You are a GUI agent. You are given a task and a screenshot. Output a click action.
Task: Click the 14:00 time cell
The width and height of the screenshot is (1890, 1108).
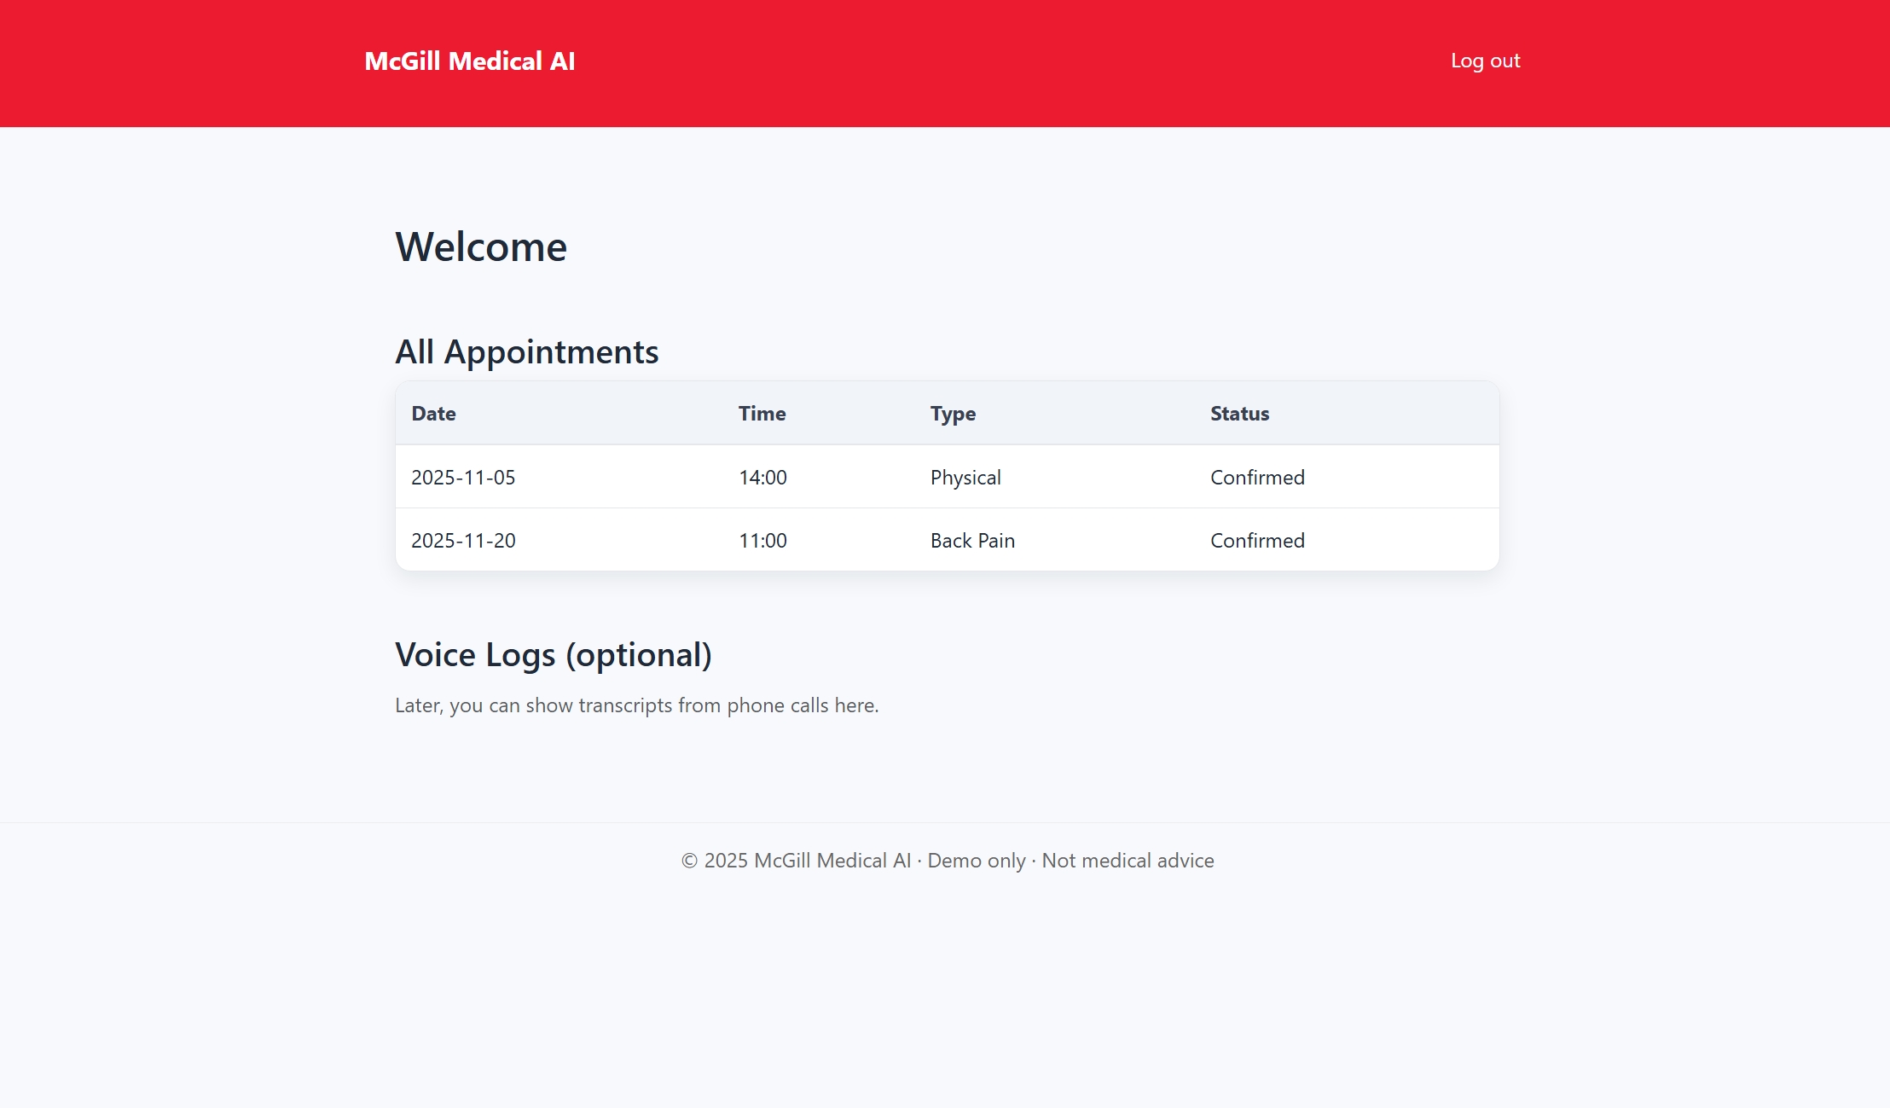click(762, 478)
